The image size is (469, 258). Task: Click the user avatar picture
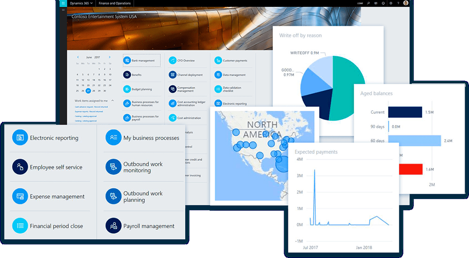coord(406,3)
